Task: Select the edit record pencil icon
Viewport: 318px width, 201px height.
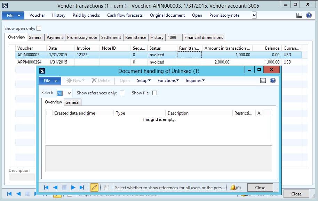Action: [94, 187]
